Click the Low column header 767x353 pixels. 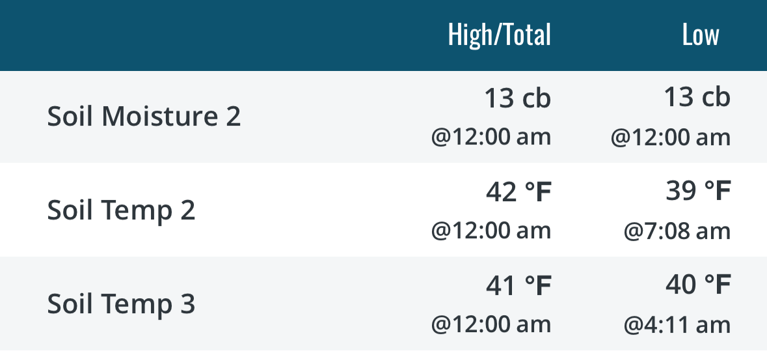point(701,35)
